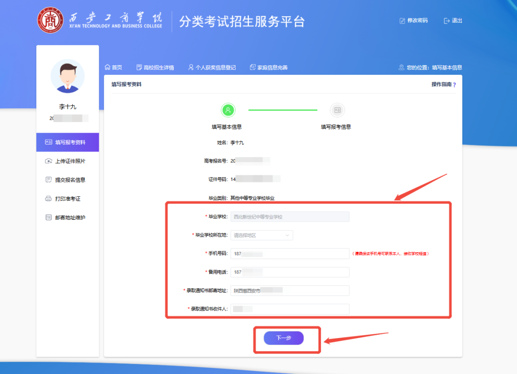Click the 个人获奖信息登记 person icon
Viewport: 517px width, 374px height.
click(x=190, y=67)
